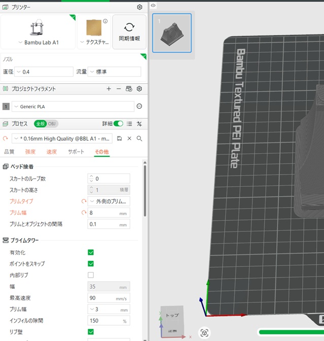Expand the nozzle diameter 0.4 dropdown
Screen dimensions: 324x341
44,72
